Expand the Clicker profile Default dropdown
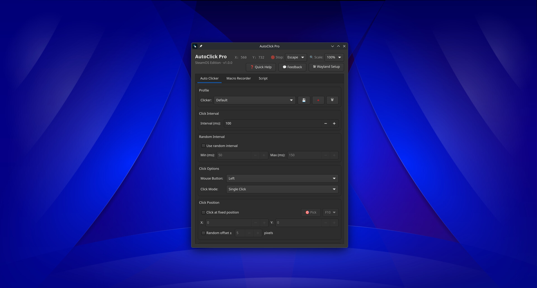The width and height of the screenshot is (537, 288). 255,100
